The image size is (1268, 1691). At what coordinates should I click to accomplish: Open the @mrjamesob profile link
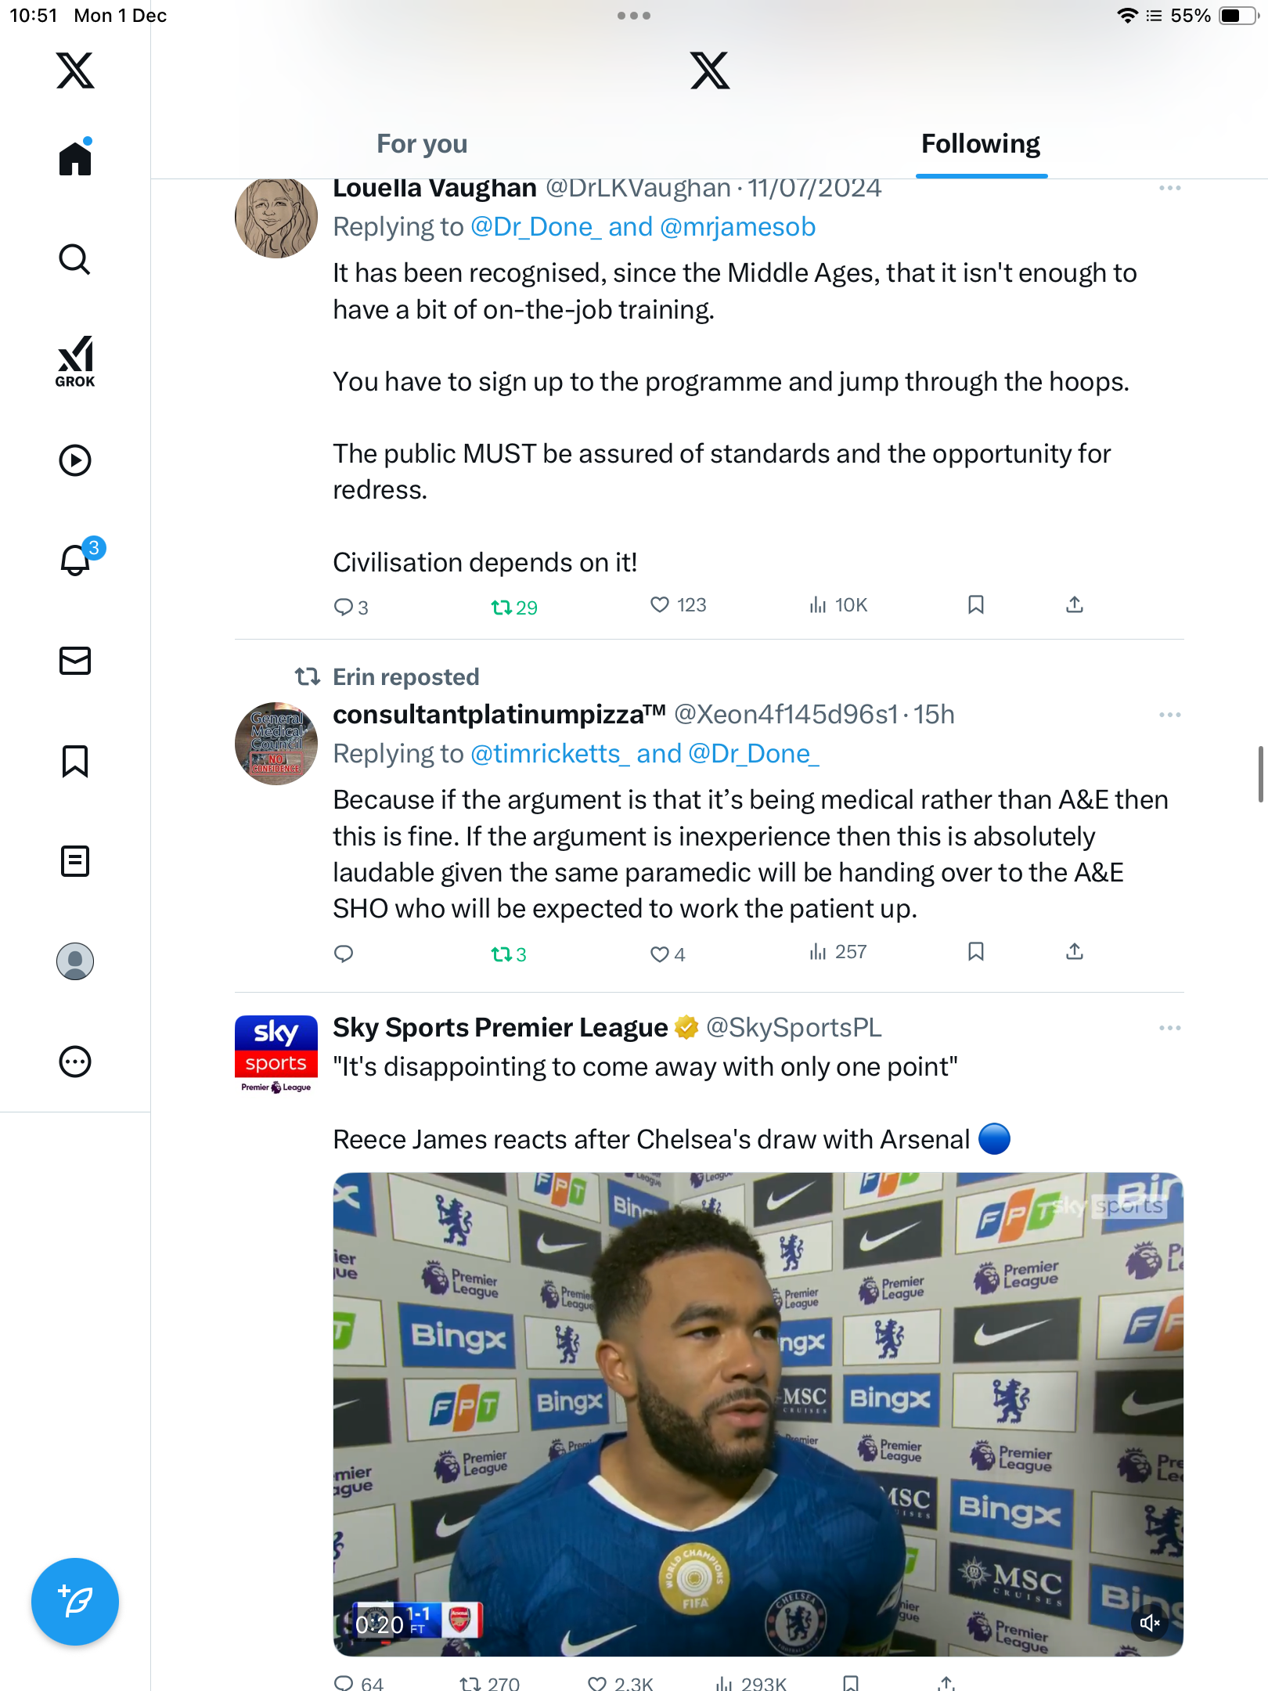pos(737,227)
